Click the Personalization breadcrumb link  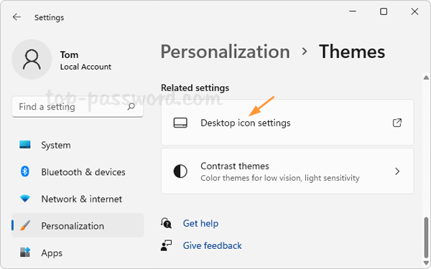click(x=225, y=52)
